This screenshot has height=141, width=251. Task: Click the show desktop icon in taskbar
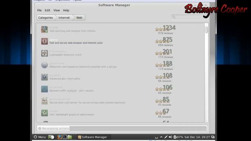point(51,137)
